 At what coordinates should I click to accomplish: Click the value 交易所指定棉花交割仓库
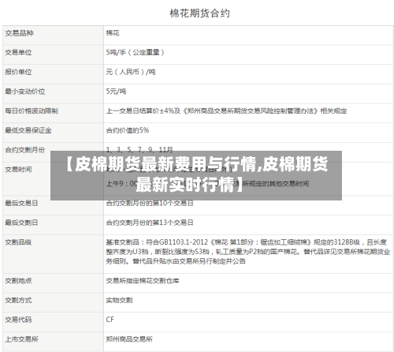coord(143,281)
